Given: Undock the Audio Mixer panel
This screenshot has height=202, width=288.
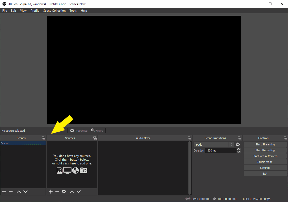Looking at the screenshot, I should point(189,138).
